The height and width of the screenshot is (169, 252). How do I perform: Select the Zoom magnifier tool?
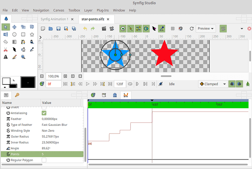click(x=23, y=57)
